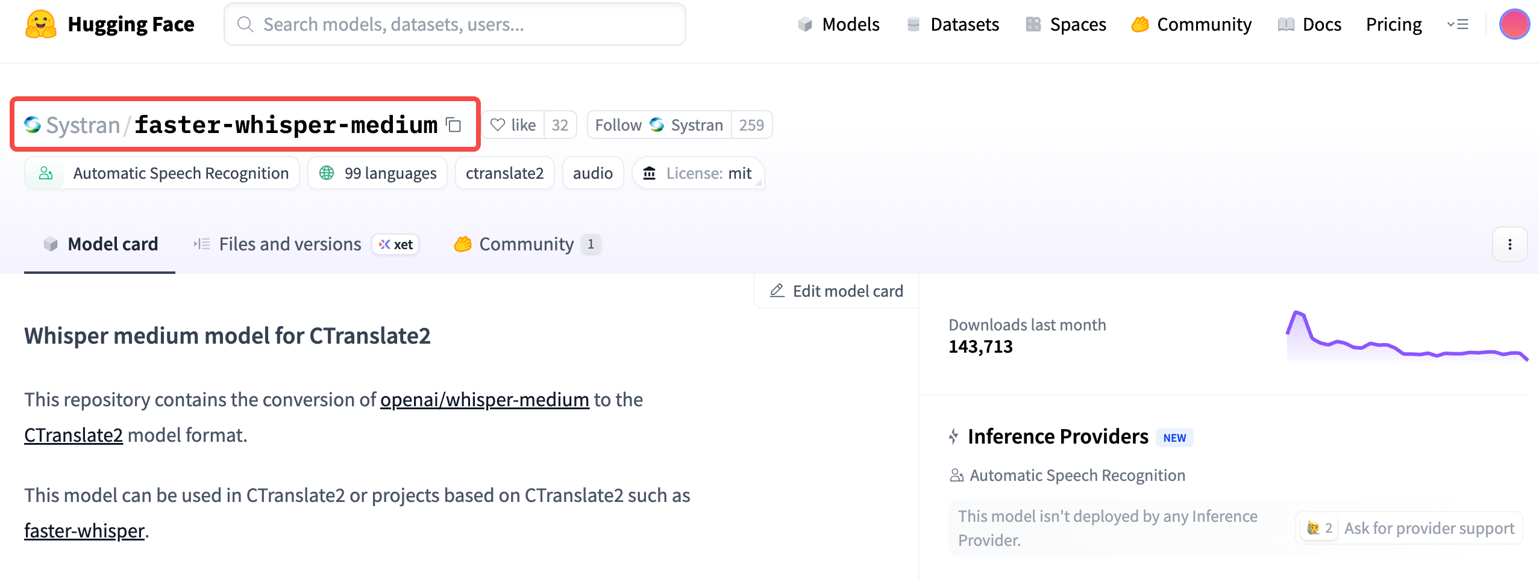Open Spaces in top navigation

coord(1066,24)
